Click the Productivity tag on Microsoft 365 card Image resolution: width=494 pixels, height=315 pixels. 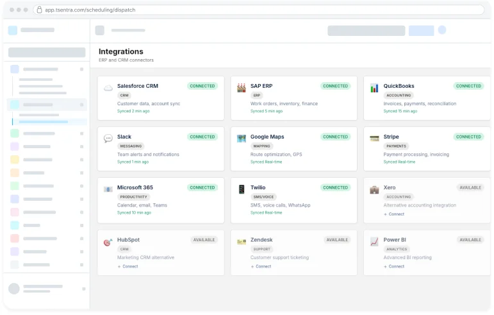point(133,197)
